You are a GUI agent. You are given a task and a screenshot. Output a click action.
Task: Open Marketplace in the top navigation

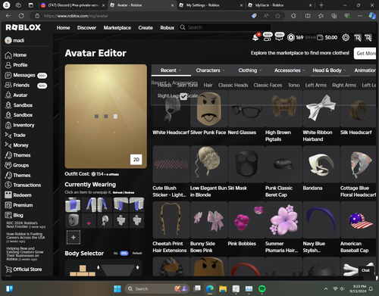(117, 27)
